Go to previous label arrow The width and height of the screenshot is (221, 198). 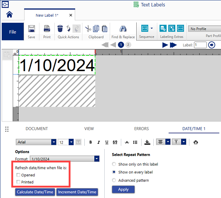pyautogui.click(x=113, y=45)
